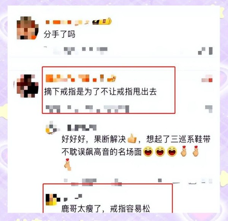Viewport: 228px width, 221px height.
Task: Open the comment 摘下戒指是为了不让戒指甩出去
Action: (x=100, y=92)
